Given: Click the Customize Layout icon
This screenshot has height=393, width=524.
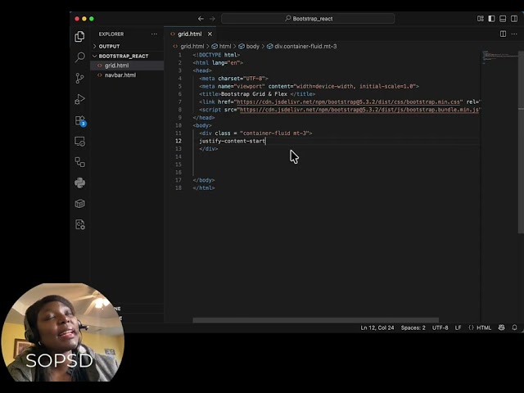Looking at the screenshot, I should [x=481, y=19].
